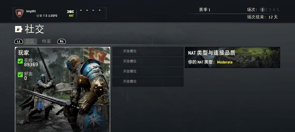This screenshot has width=295, height=132.
Task: Select the fourth 开放槽位 open slot
Action: [148, 82]
